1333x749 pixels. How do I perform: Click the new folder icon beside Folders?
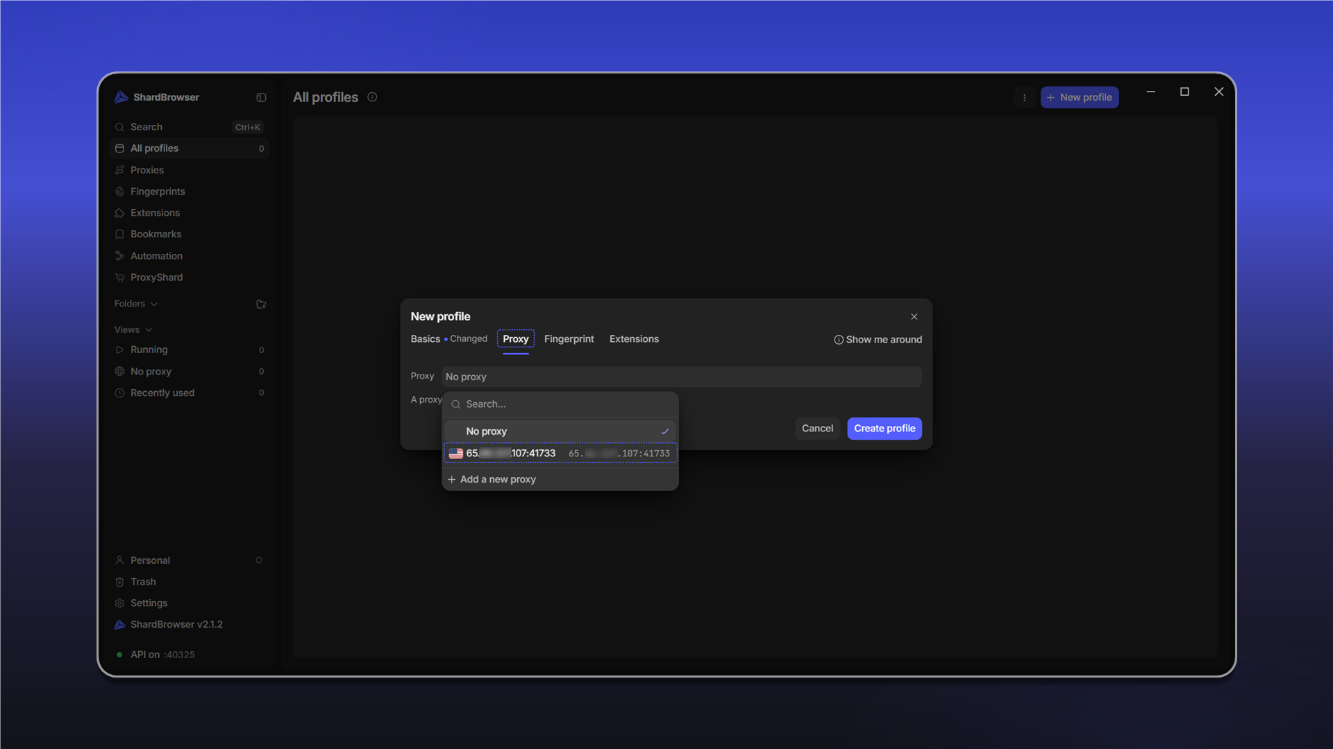pos(261,304)
